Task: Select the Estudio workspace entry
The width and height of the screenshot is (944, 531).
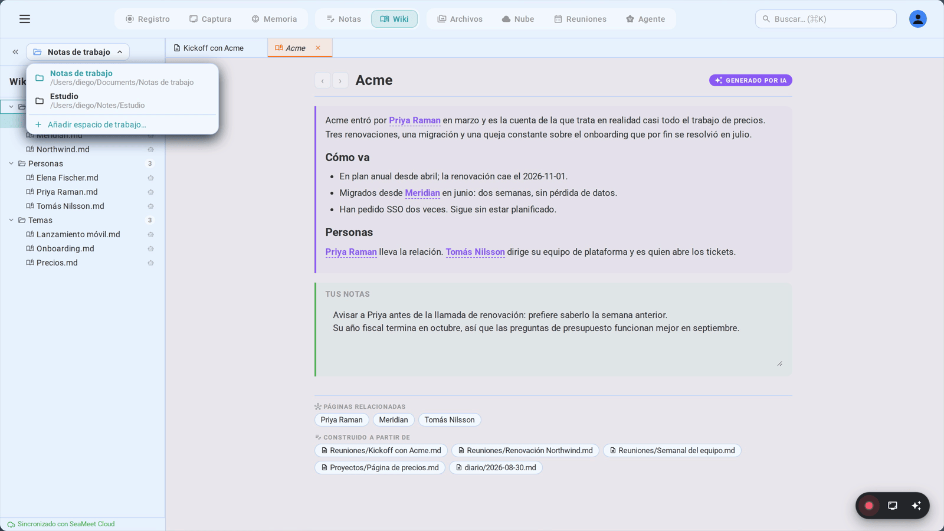Action: click(x=122, y=100)
